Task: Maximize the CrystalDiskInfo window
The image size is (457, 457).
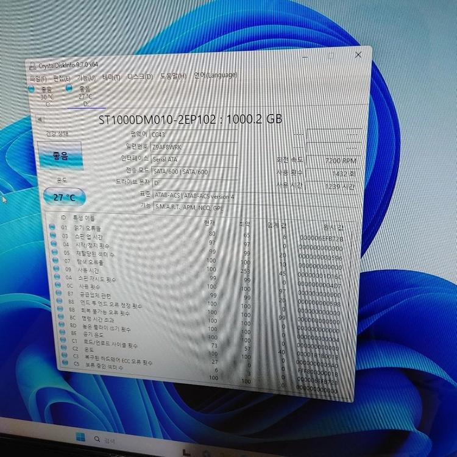Action: click(x=331, y=55)
